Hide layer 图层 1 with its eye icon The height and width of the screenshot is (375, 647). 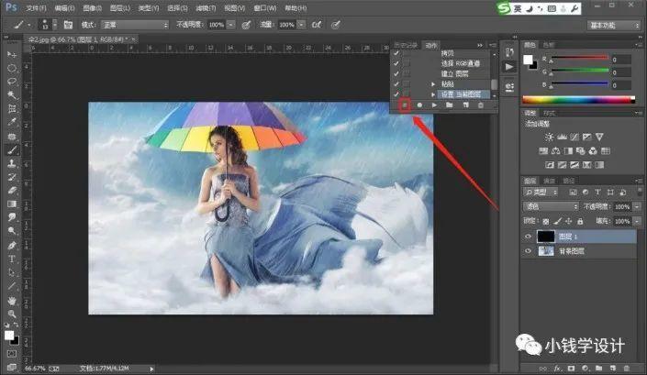(528, 237)
